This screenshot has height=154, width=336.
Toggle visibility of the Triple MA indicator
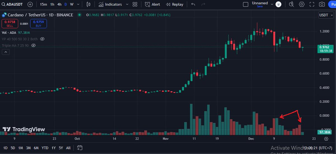(33, 45)
